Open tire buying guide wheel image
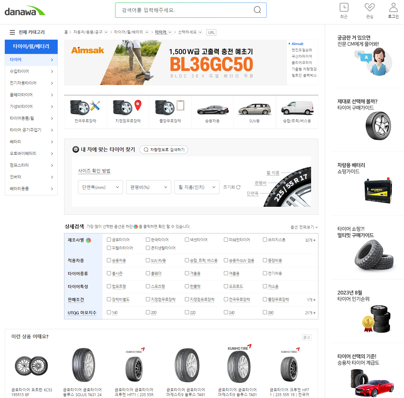 pos(378,126)
